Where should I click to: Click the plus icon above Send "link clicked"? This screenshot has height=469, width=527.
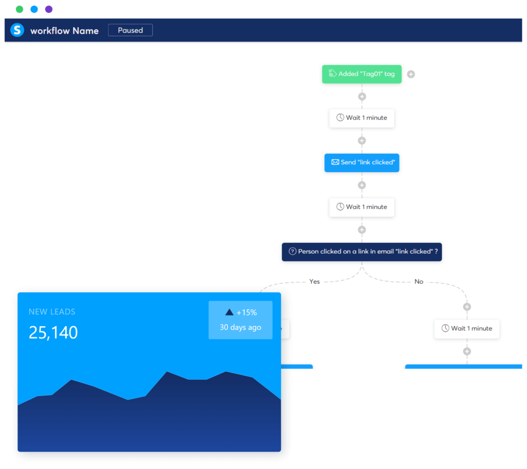[x=362, y=140]
